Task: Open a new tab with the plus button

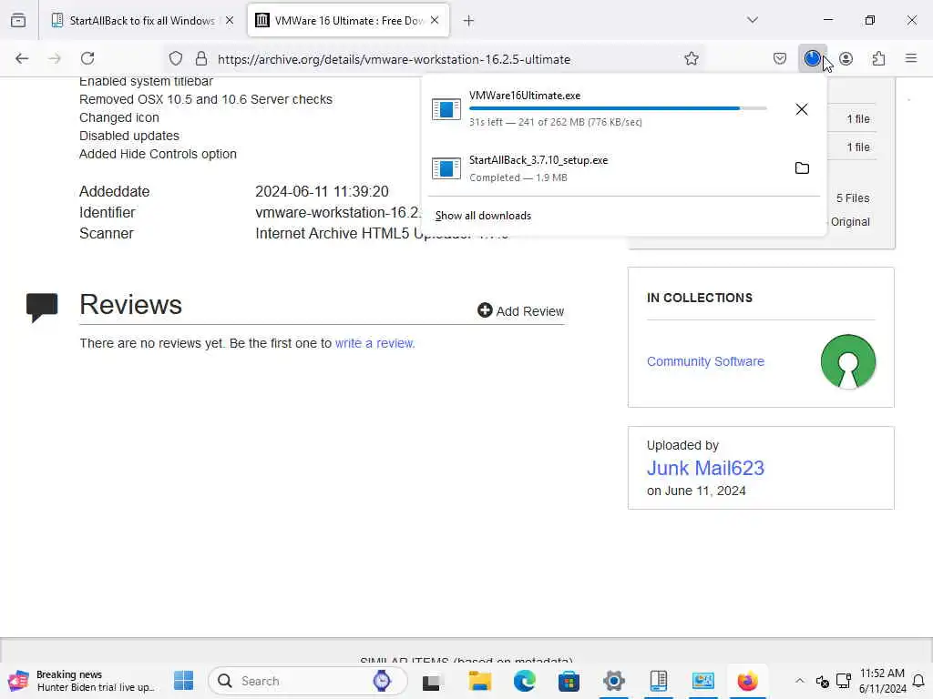Action: pyautogui.click(x=469, y=21)
